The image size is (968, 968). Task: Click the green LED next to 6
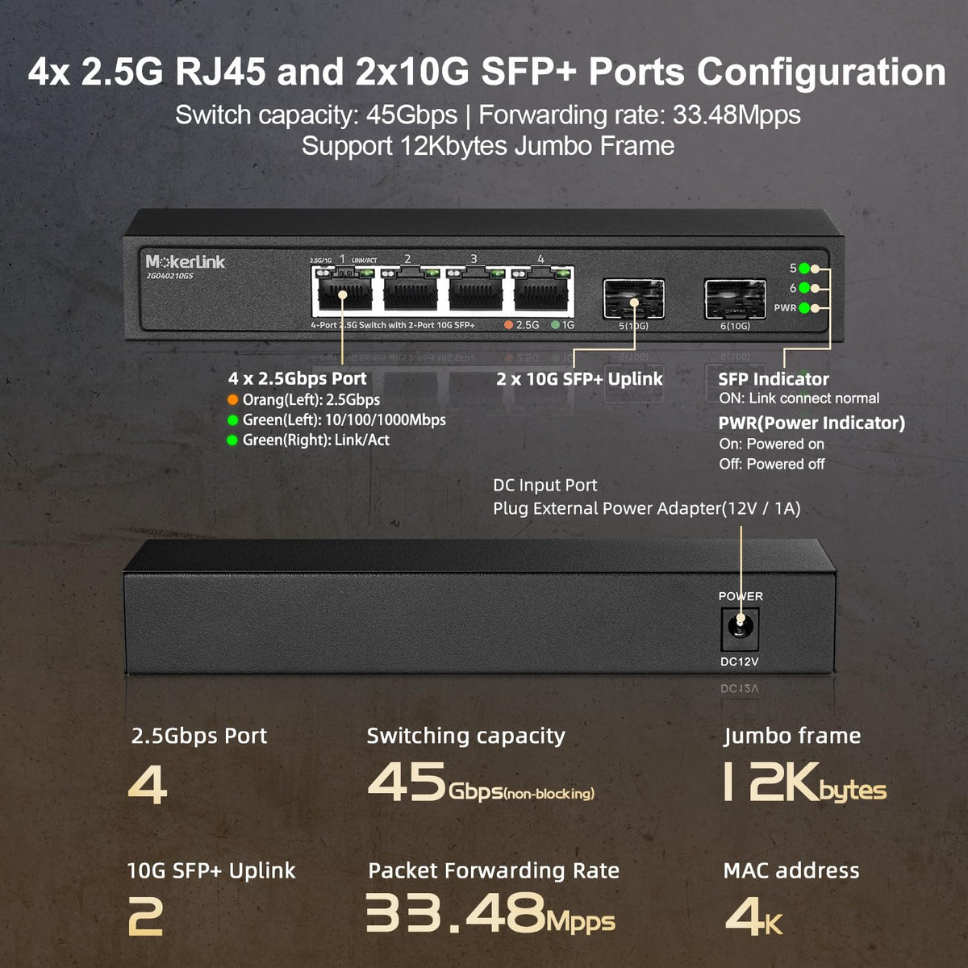pos(804,288)
